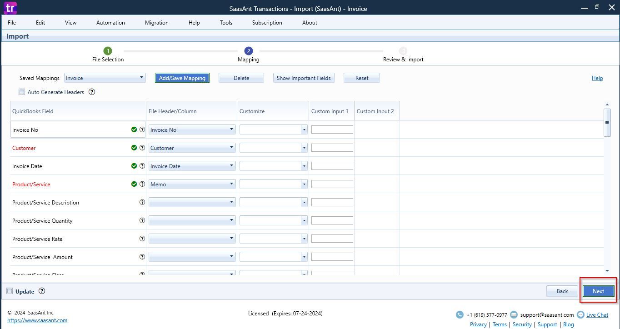
Task: Click Custom Input 1 field for Invoice Date
Action: [332, 166]
